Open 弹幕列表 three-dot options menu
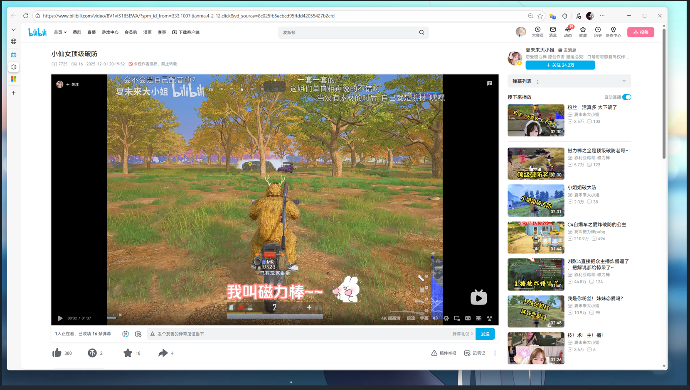 tap(538, 82)
